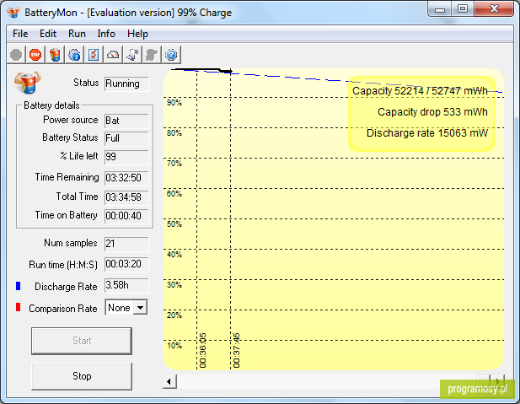The image size is (520, 404).
Task: Click the 10% graph axis label
Action: click(x=174, y=346)
